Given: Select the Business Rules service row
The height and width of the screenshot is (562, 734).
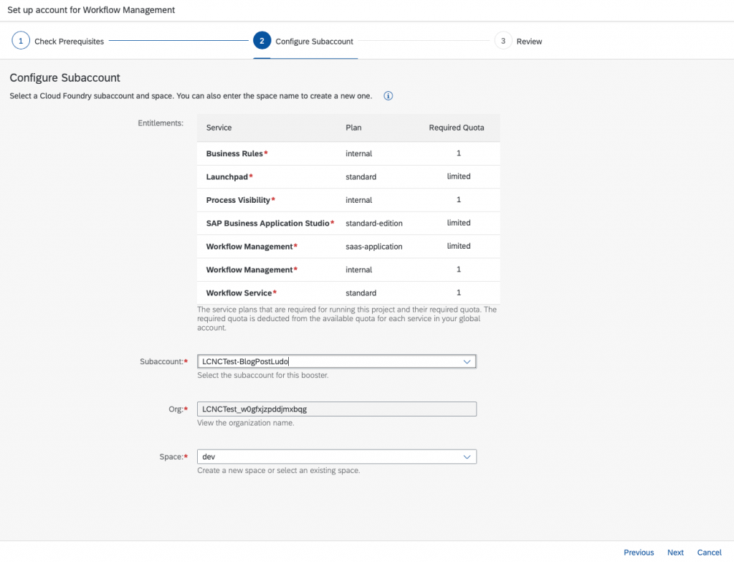Looking at the screenshot, I should pos(348,153).
